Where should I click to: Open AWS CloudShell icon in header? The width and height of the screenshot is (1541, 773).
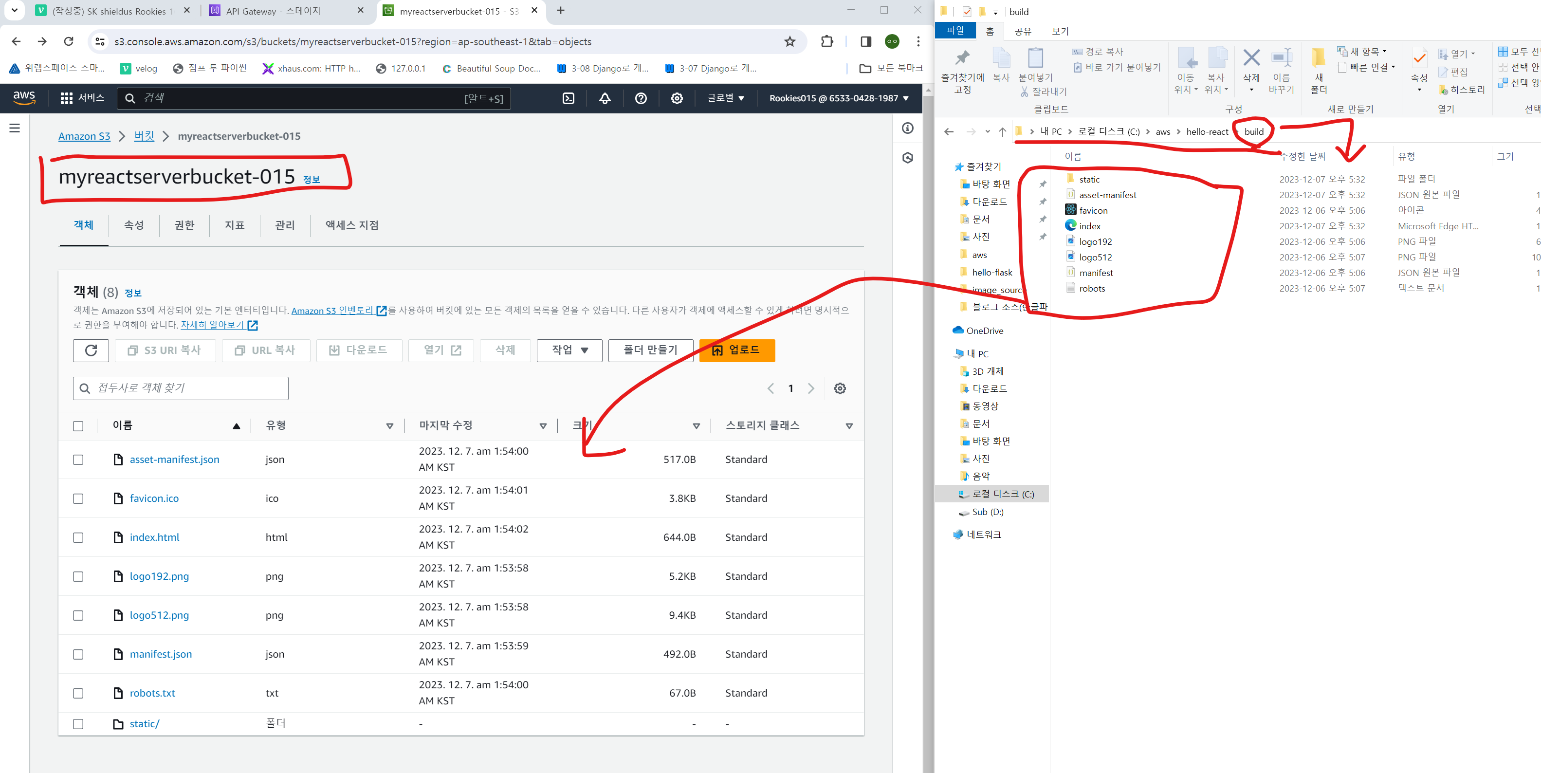click(x=569, y=98)
